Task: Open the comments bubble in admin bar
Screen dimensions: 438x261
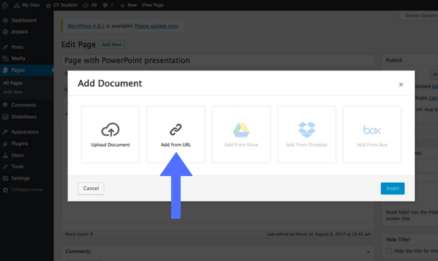Action: pos(109,5)
